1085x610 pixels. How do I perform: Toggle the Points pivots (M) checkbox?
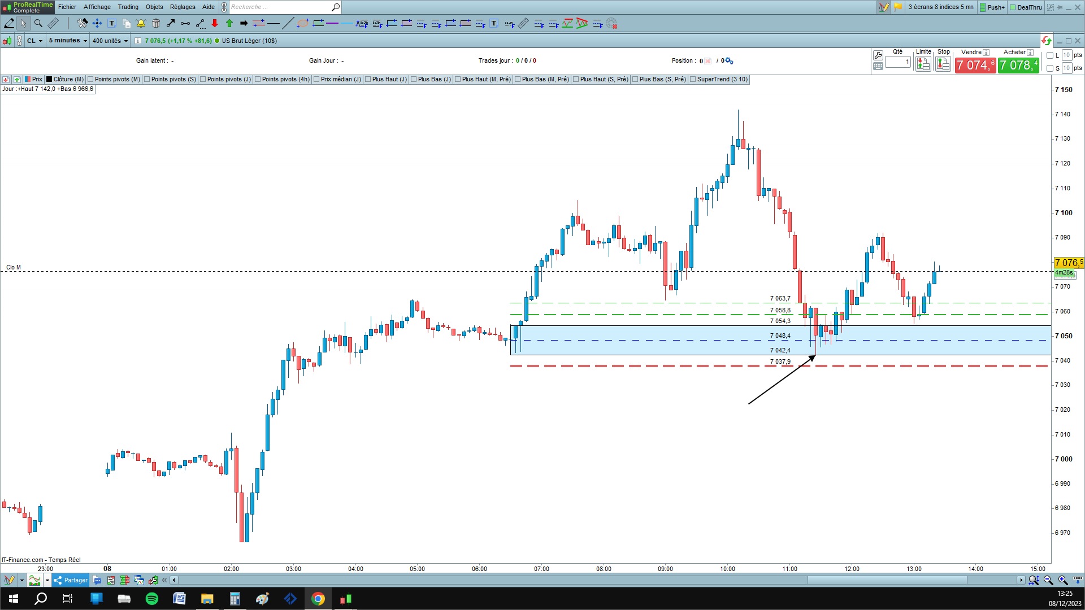click(90, 80)
